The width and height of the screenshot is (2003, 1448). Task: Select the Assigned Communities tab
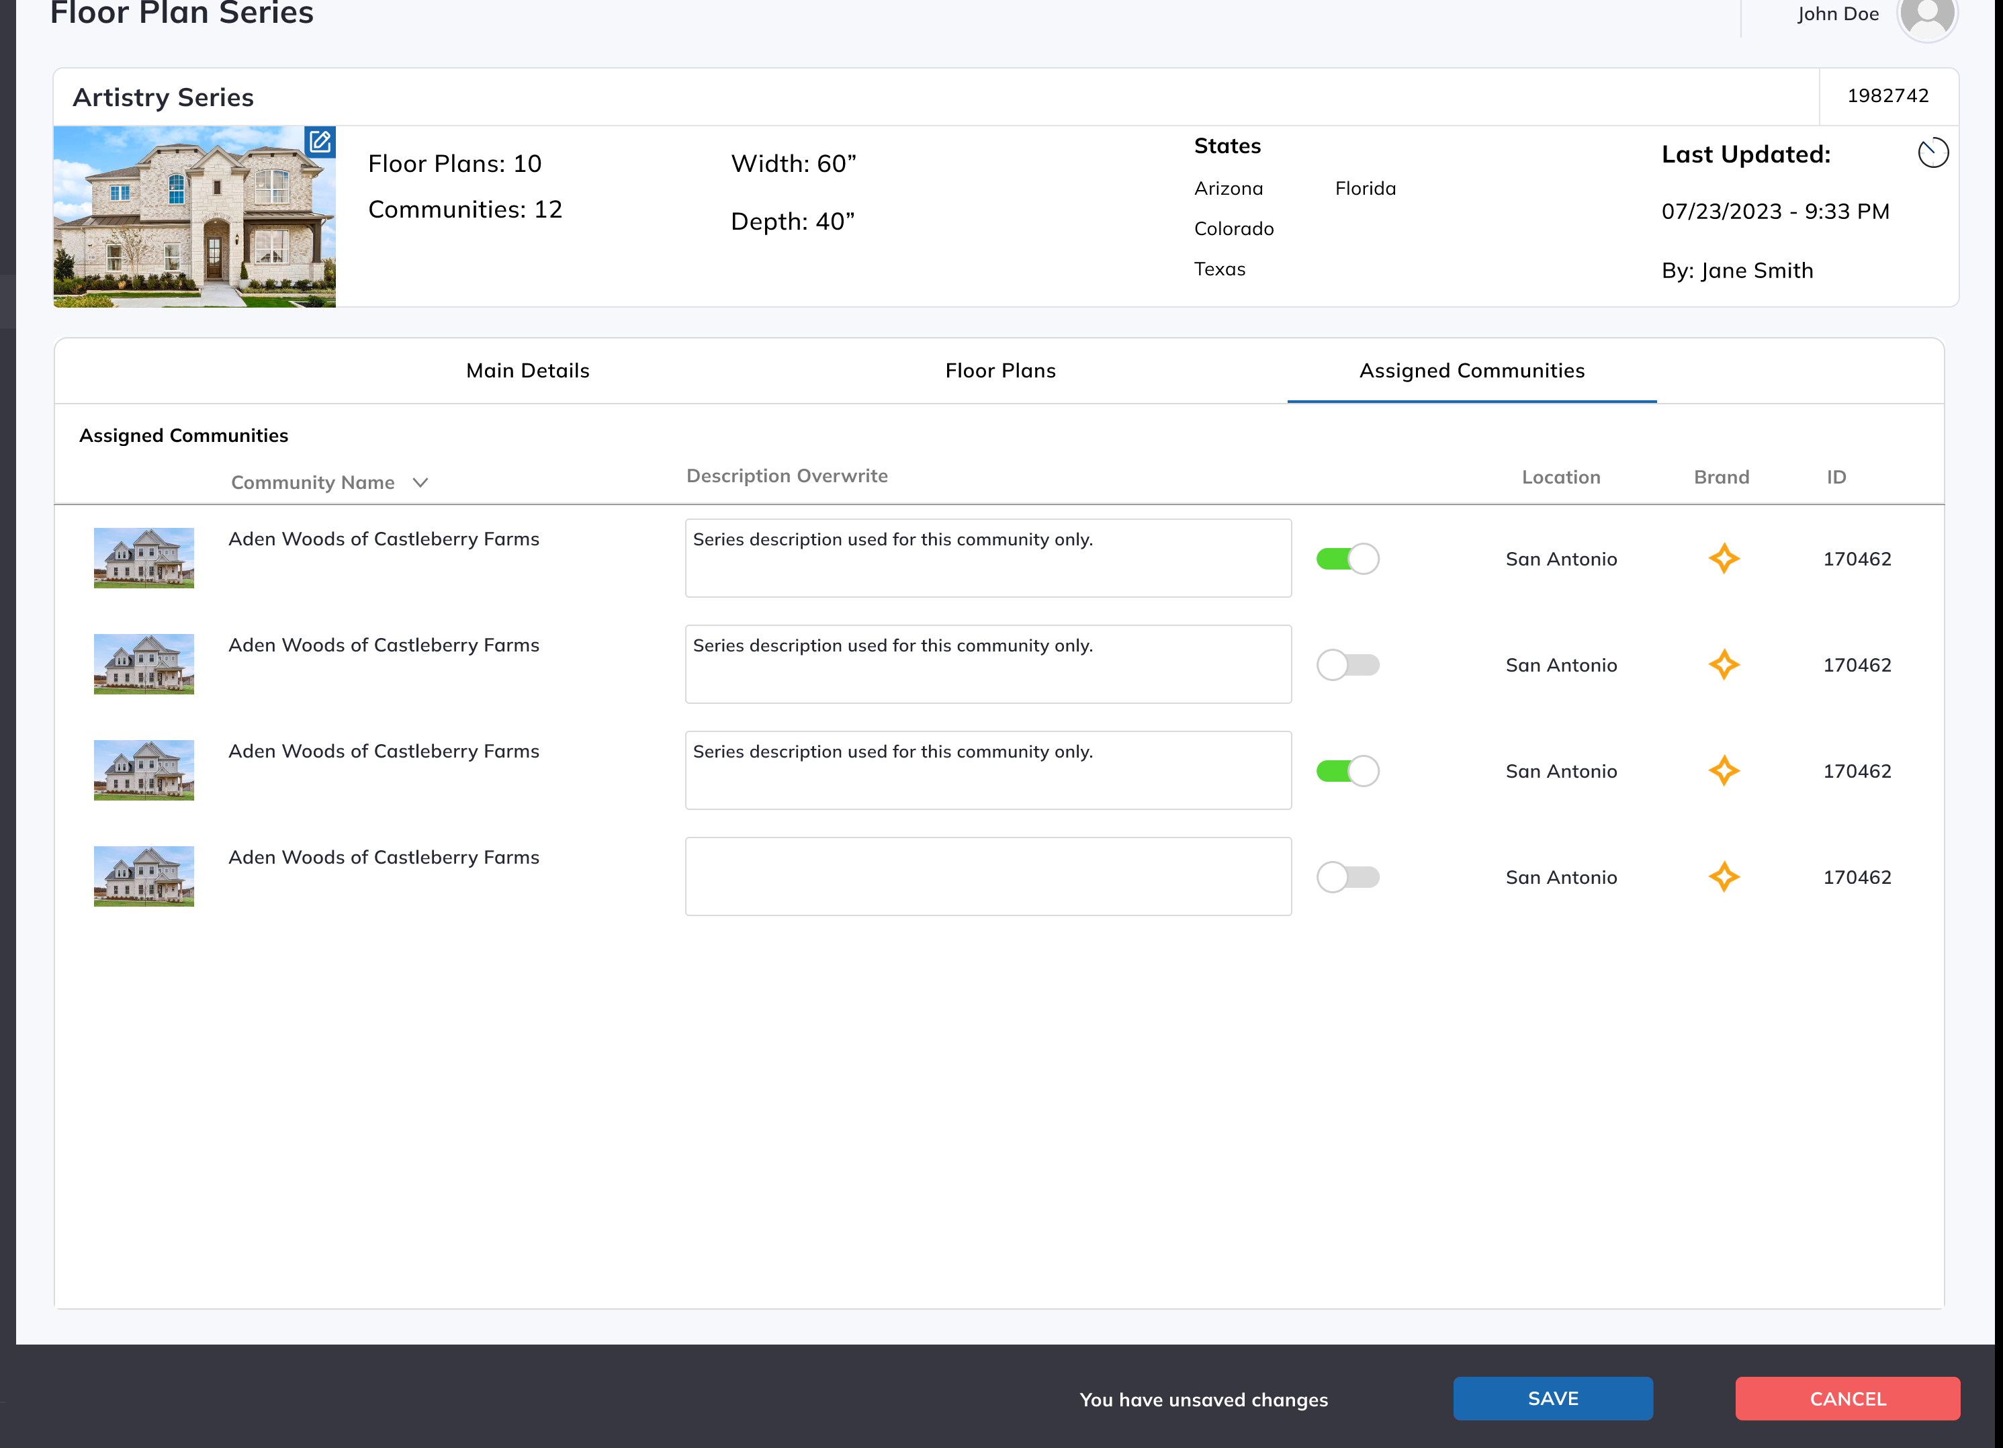click(1471, 371)
